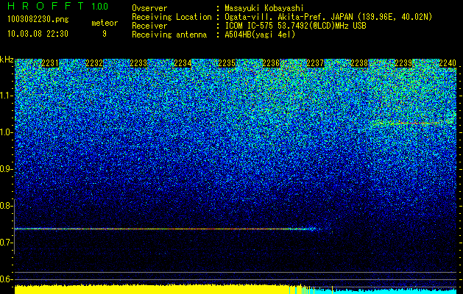The image size is (463, 294).
Task: Click the file name 1003082230.png
Action: point(38,20)
